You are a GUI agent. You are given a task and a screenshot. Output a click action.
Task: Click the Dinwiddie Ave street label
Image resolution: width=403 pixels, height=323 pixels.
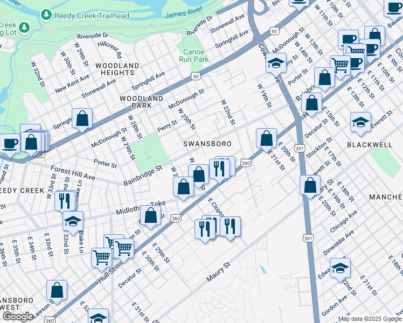338,243
